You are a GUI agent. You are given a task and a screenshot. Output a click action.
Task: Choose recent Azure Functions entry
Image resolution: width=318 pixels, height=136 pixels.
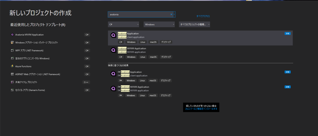click(50, 66)
